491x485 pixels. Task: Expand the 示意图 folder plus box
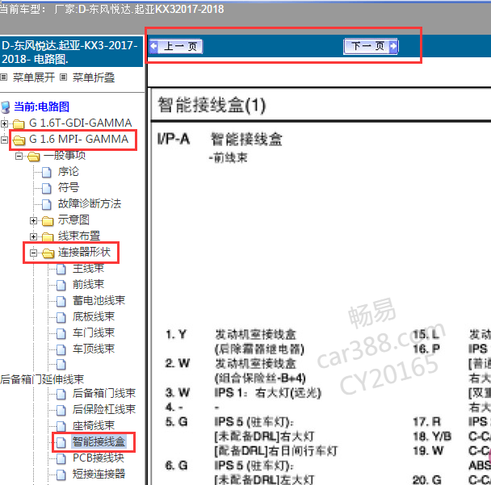33,220
